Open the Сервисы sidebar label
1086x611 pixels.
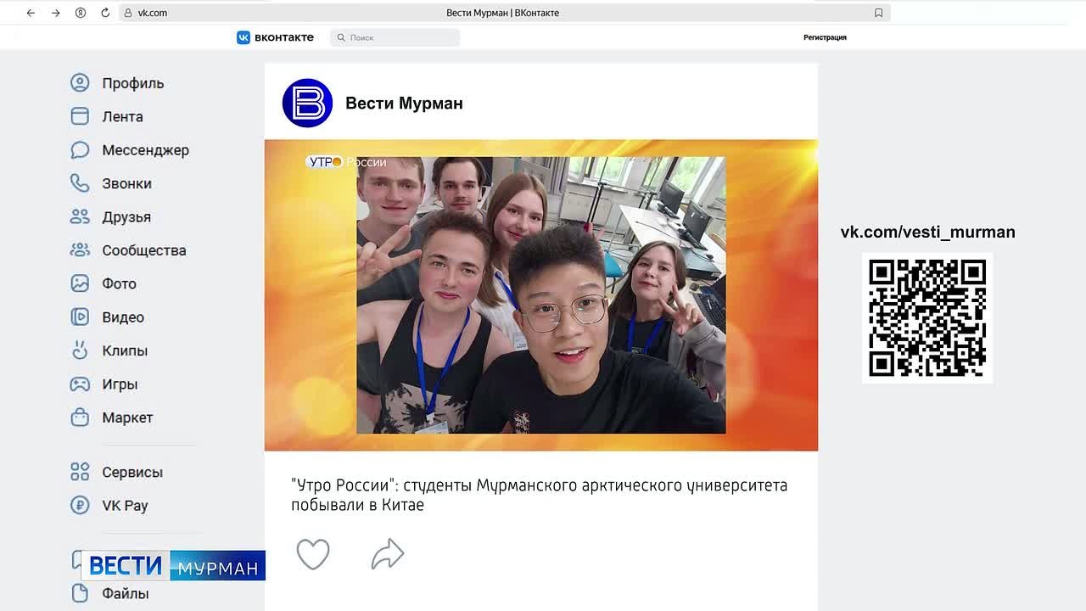[x=132, y=472]
